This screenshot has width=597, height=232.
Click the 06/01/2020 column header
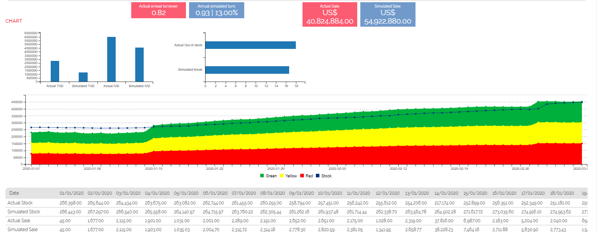(216, 193)
